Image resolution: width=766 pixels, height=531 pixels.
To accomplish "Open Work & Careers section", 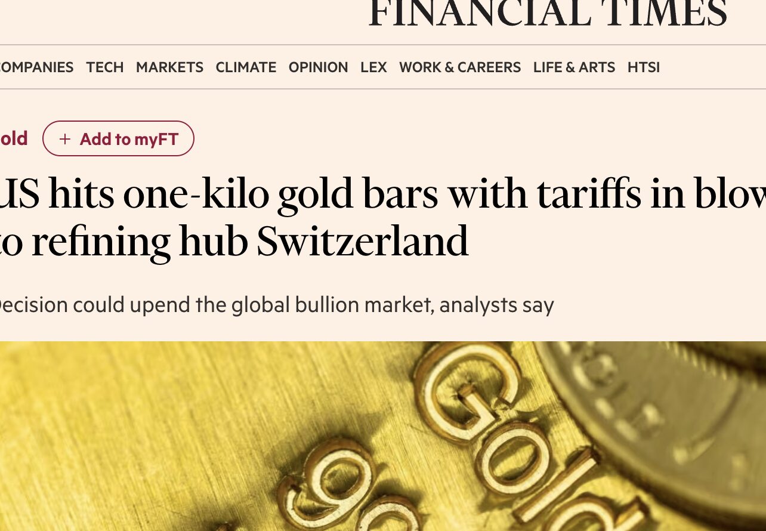I will point(460,67).
